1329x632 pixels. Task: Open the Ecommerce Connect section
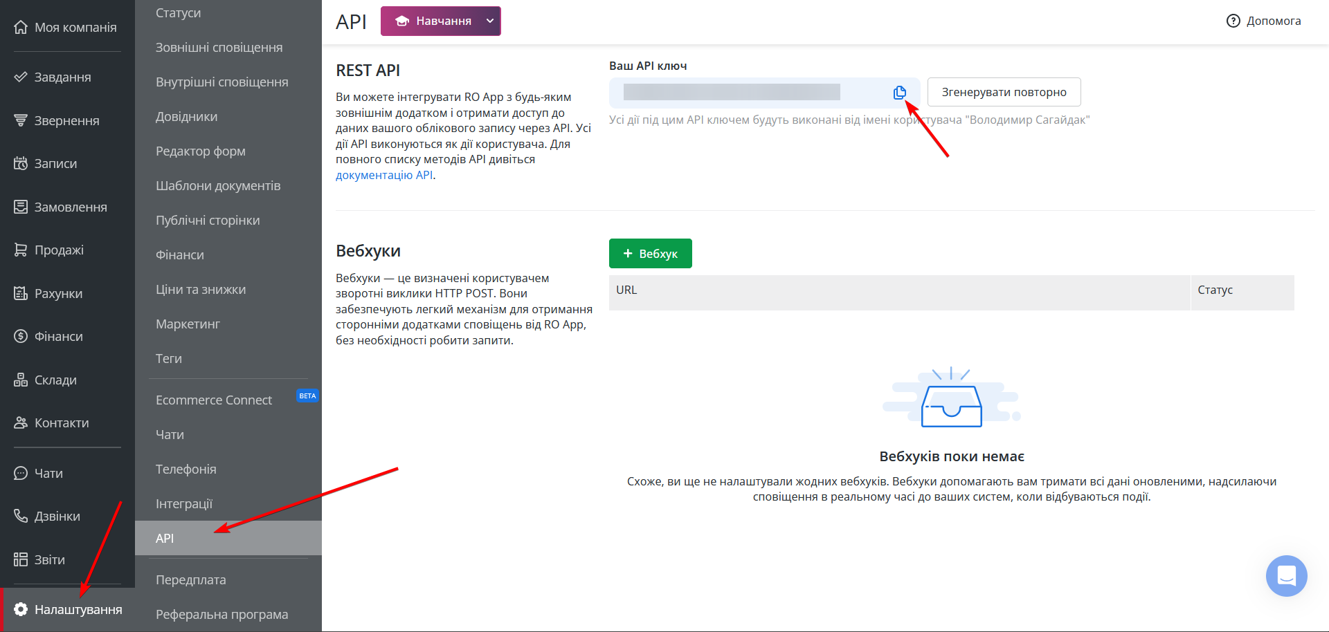(x=214, y=400)
